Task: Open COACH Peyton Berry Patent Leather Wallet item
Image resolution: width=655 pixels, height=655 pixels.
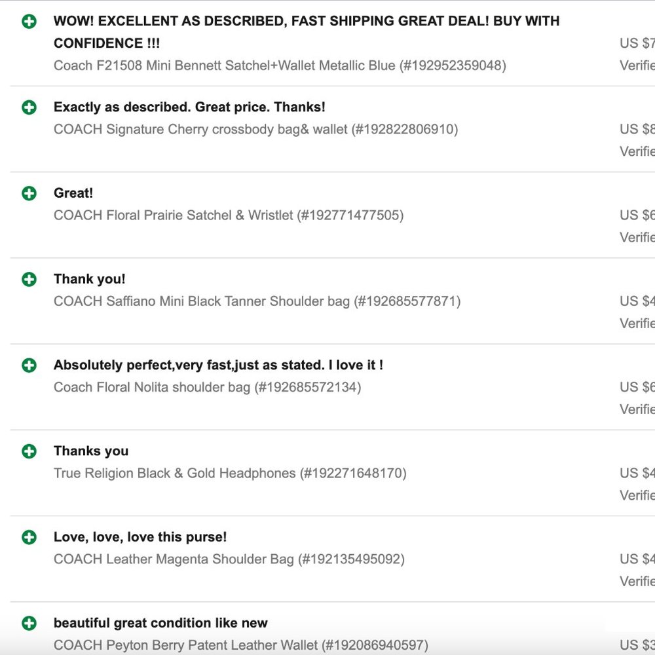Action: tap(241, 645)
